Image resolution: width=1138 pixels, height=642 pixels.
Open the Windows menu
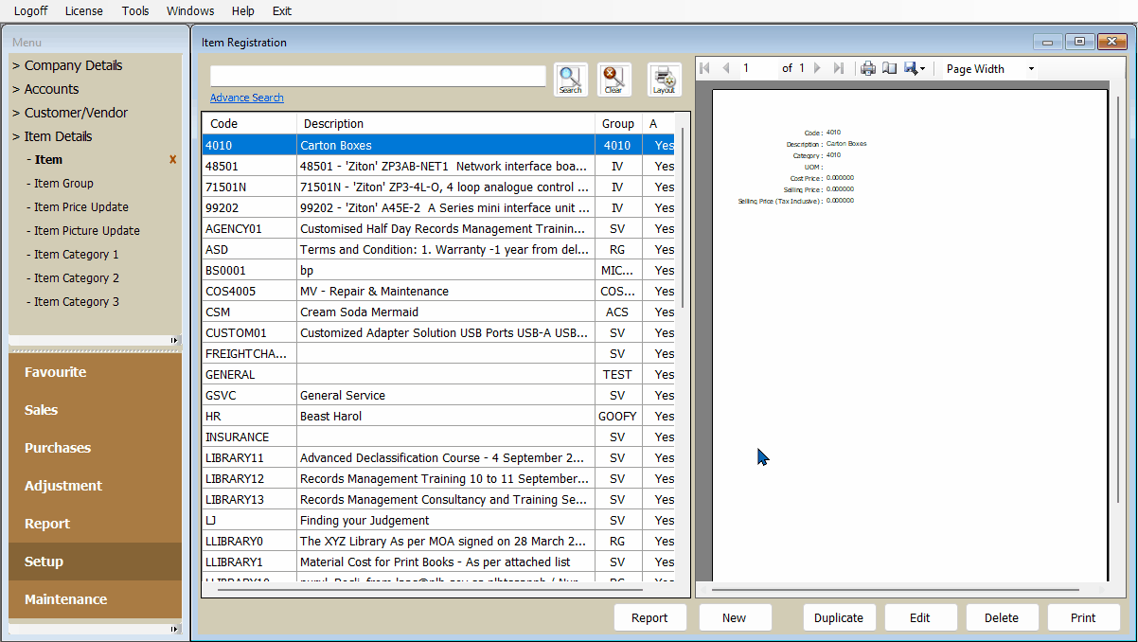pyautogui.click(x=190, y=11)
